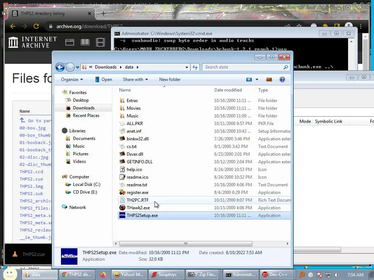Image resolution: width=374 pixels, height=280 pixels.
Task: Reload the Chrome page
Action: (x=36, y=26)
